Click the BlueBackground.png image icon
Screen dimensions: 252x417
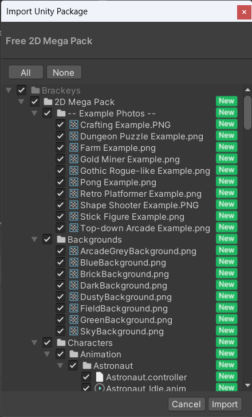pos(73,262)
